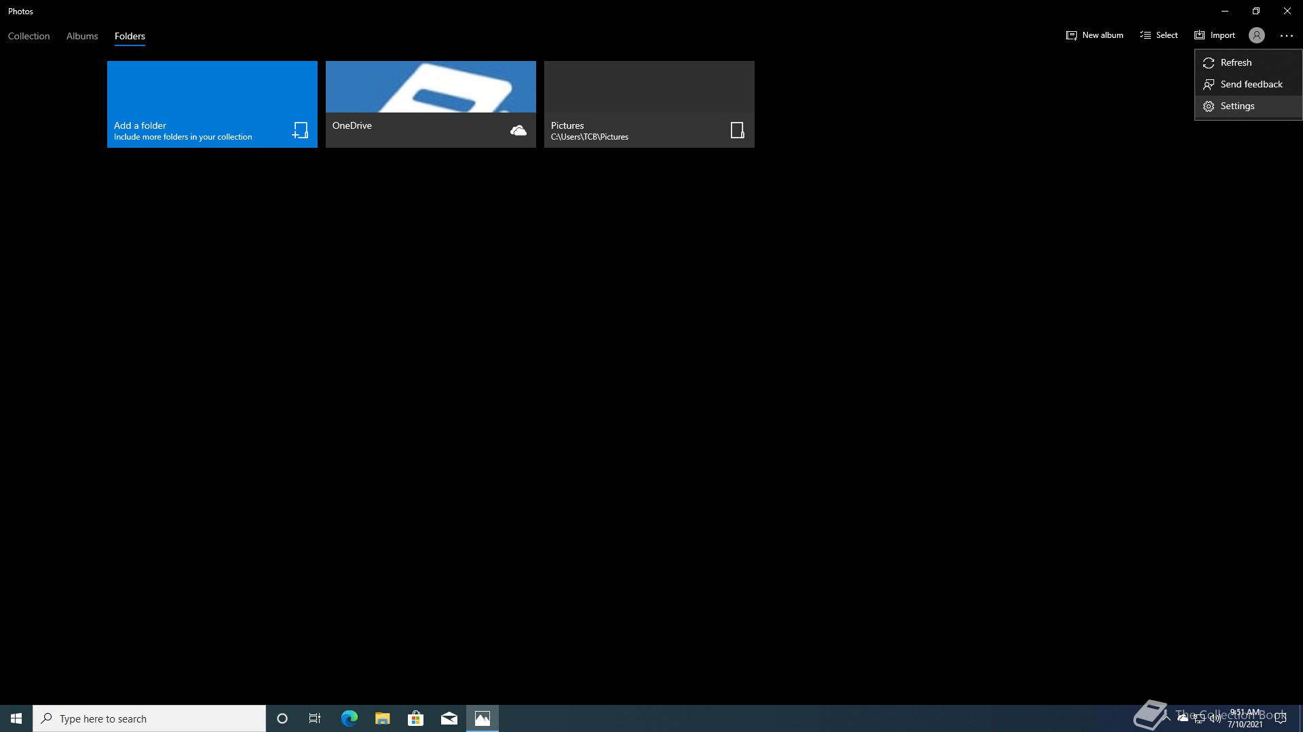Choose Refresh from the menu
The image size is (1303, 732).
pos(1248,62)
